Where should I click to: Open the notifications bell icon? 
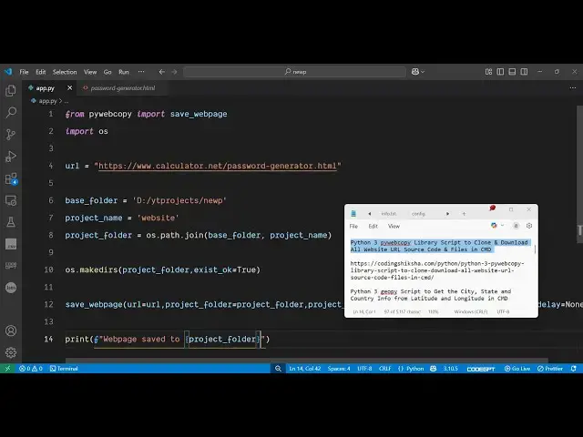pos(574,369)
